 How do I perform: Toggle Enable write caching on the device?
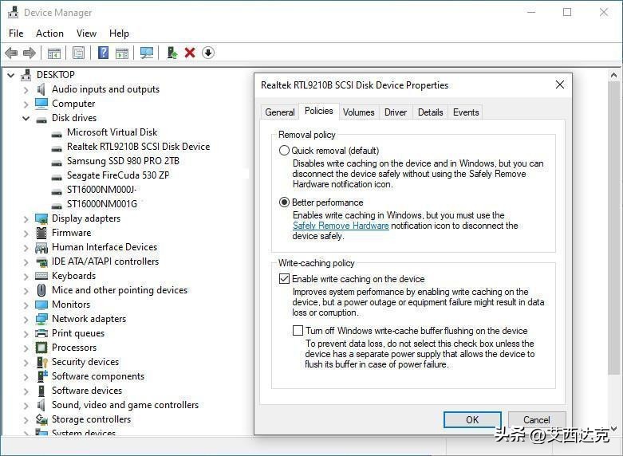(x=284, y=279)
